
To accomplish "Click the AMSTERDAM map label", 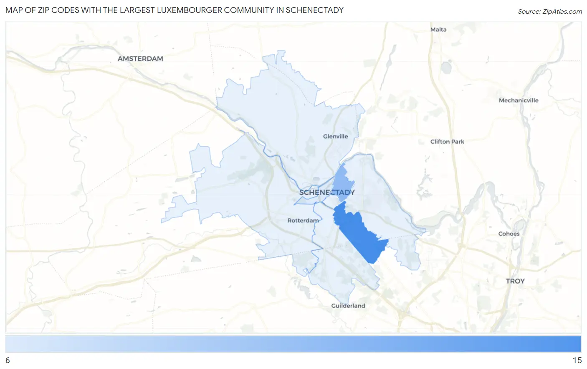I will click(x=140, y=59).
